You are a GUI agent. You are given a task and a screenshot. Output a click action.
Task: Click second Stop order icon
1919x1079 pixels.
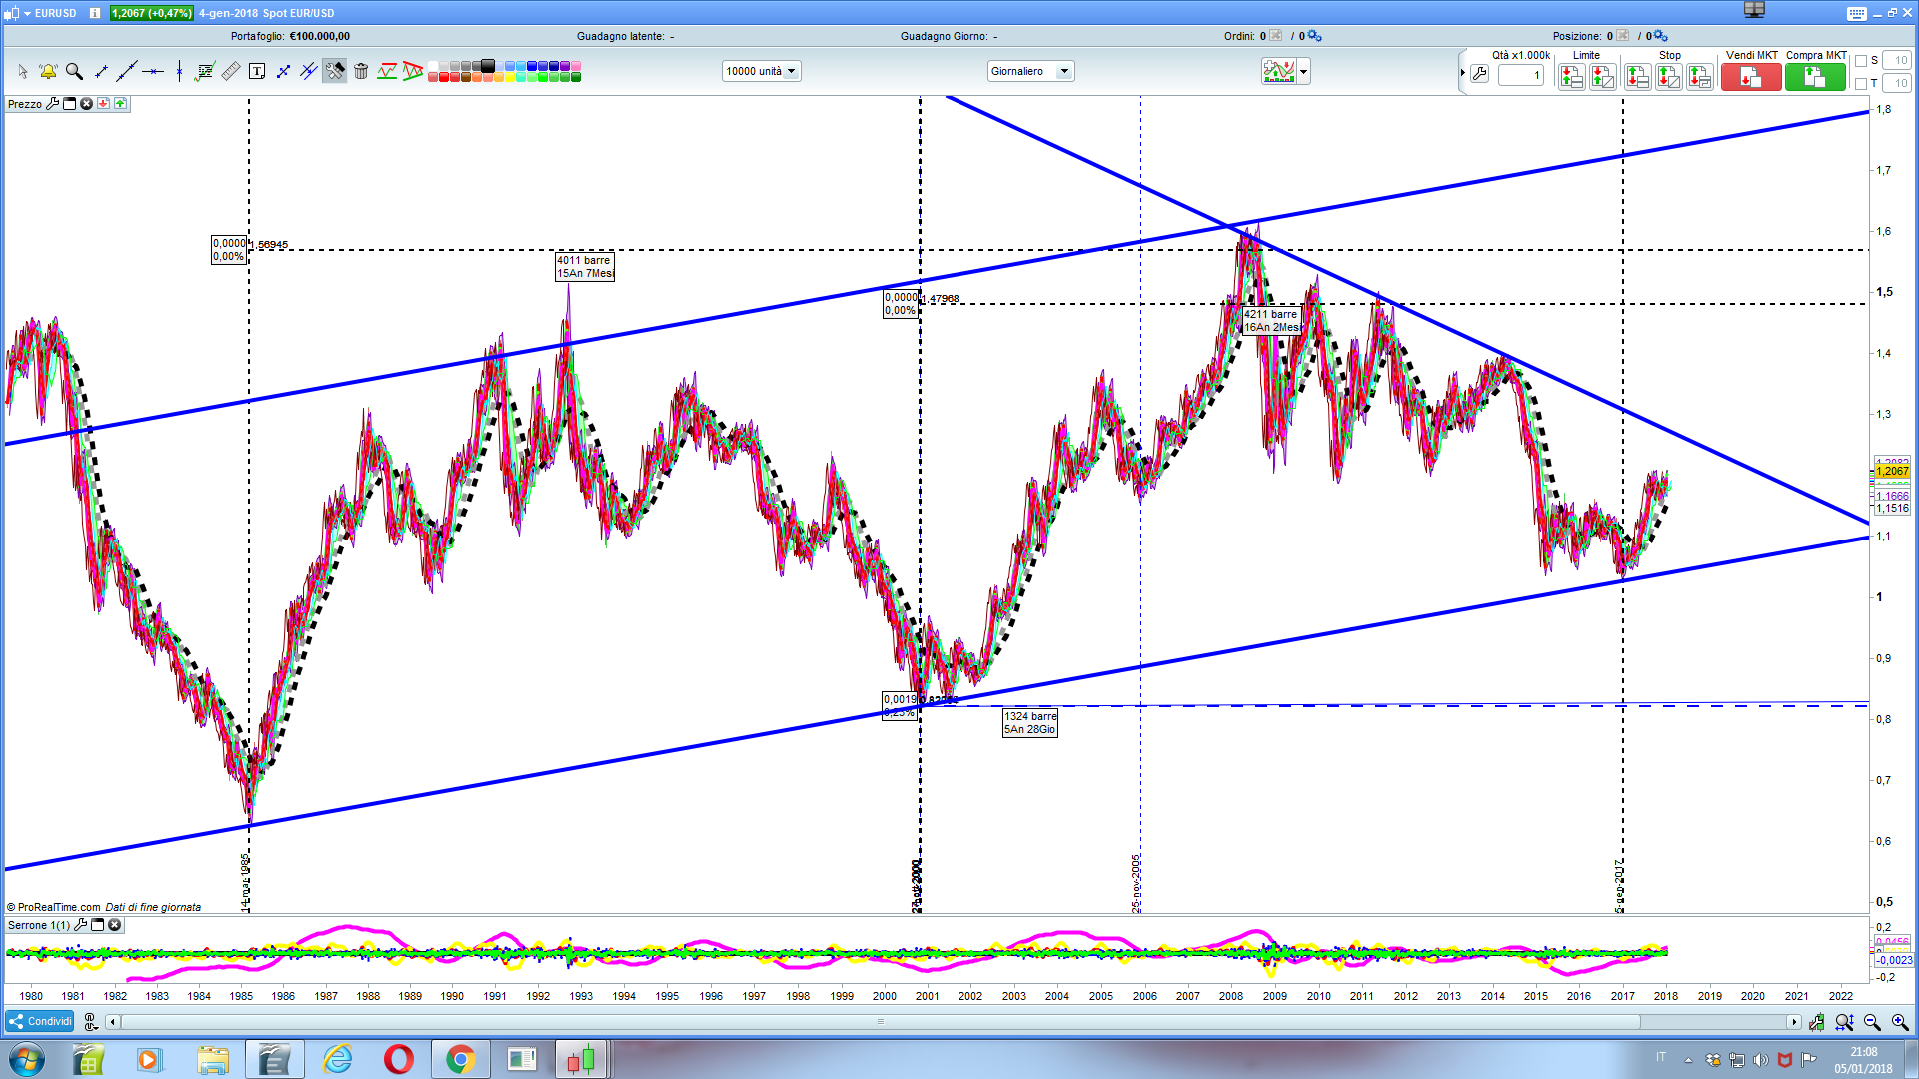[x=1669, y=77]
